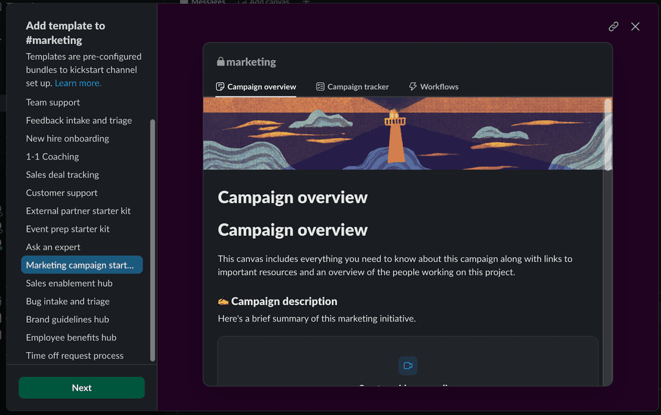This screenshot has width=661, height=415.
Task: Select the lightning bolt Workflows icon
Action: (411, 86)
